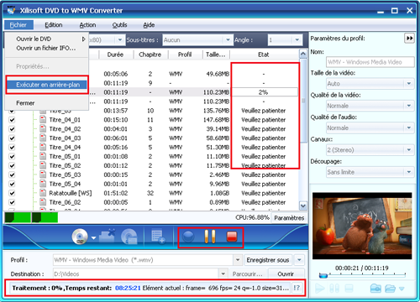This screenshot has height=302, width=420.
Task: Open the Découpage dropdown
Action: point(409,172)
